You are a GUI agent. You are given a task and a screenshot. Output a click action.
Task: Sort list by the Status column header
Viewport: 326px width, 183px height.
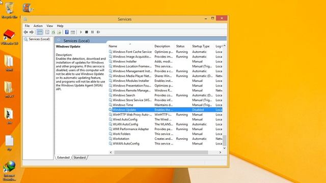coord(183,46)
